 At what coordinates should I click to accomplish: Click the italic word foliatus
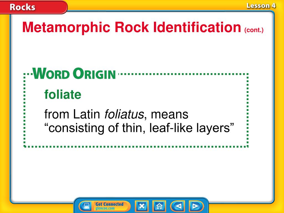click(124, 114)
